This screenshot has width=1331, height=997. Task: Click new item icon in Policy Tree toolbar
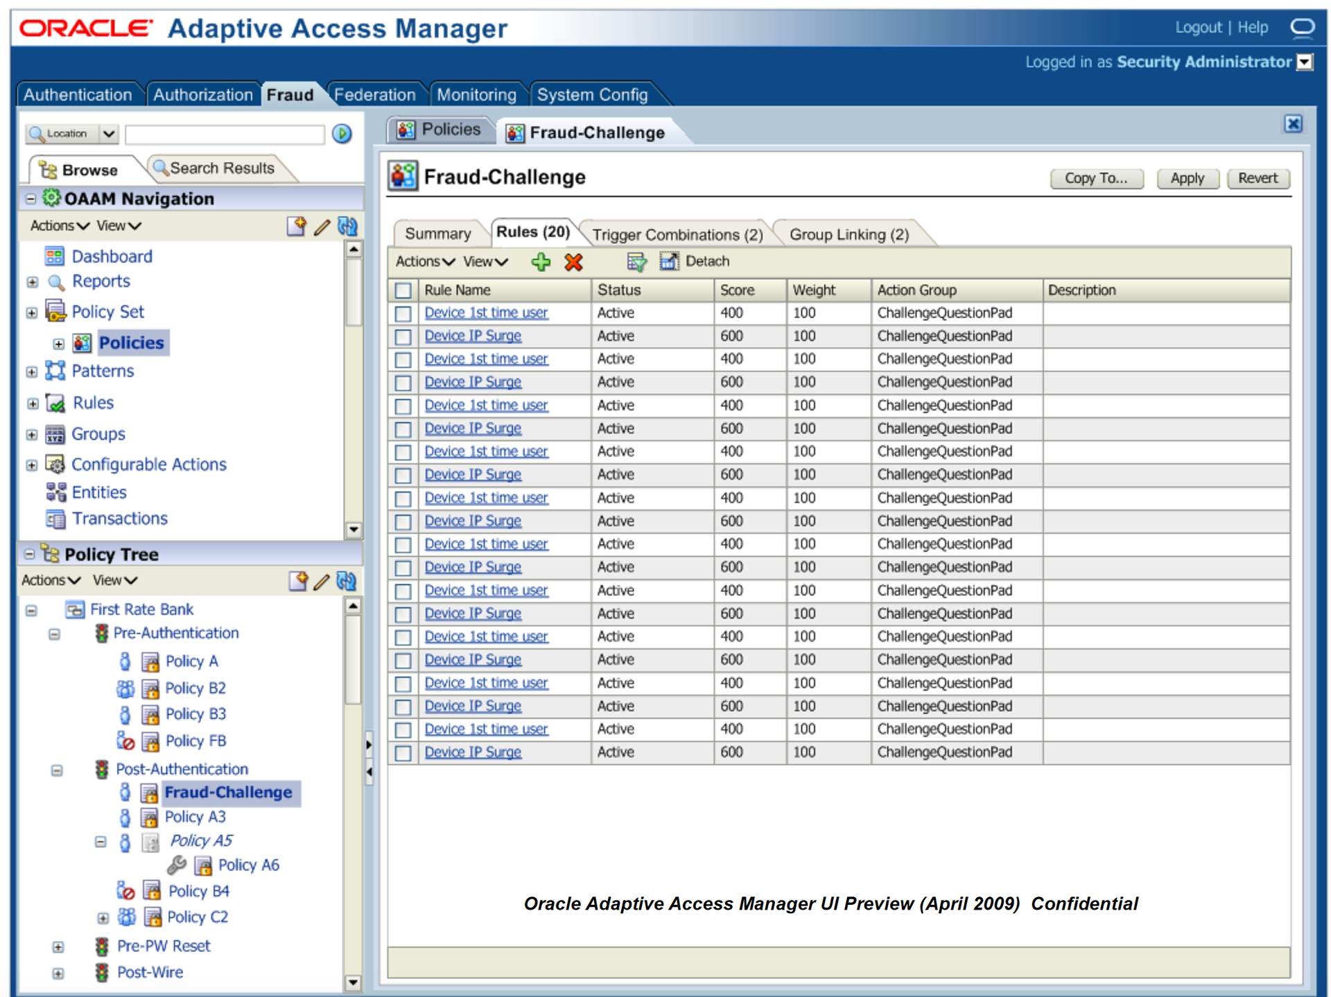[298, 581]
